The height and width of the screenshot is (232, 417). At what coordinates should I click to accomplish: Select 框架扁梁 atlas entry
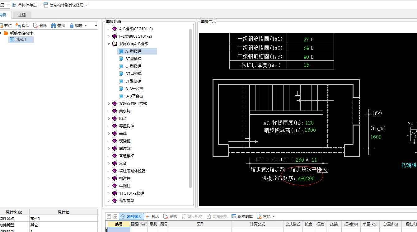tap(127, 201)
